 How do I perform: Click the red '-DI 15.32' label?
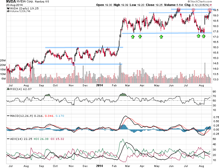point(57,139)
